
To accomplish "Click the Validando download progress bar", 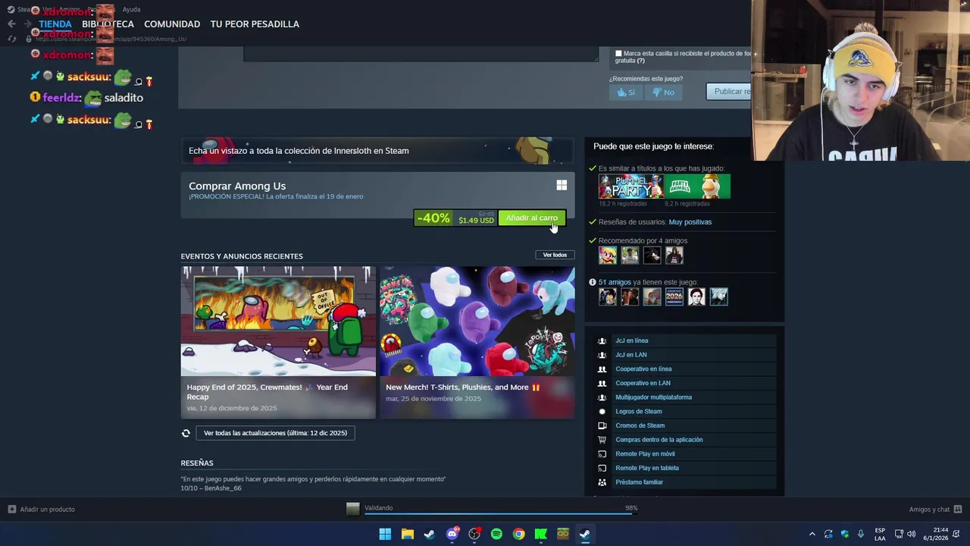I will [x=500, y=513].
